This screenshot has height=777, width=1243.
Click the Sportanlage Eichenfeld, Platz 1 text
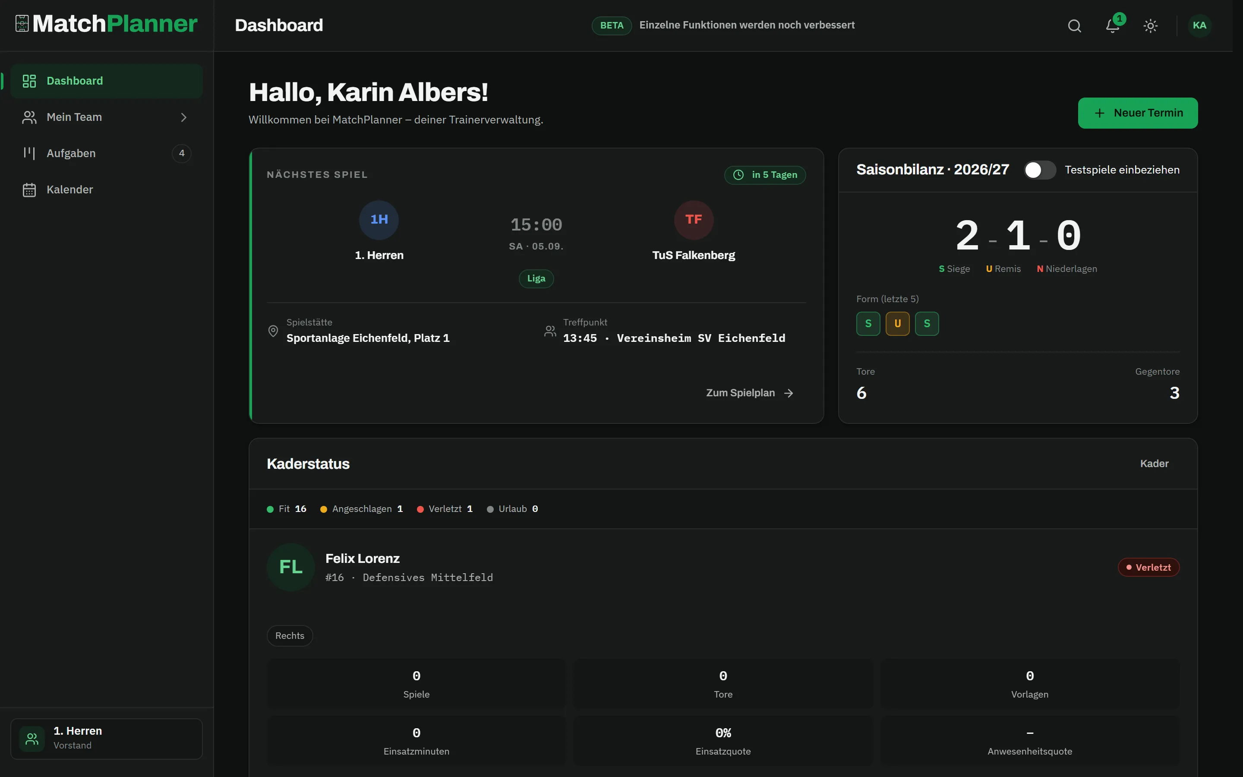(x=368, y=338)
